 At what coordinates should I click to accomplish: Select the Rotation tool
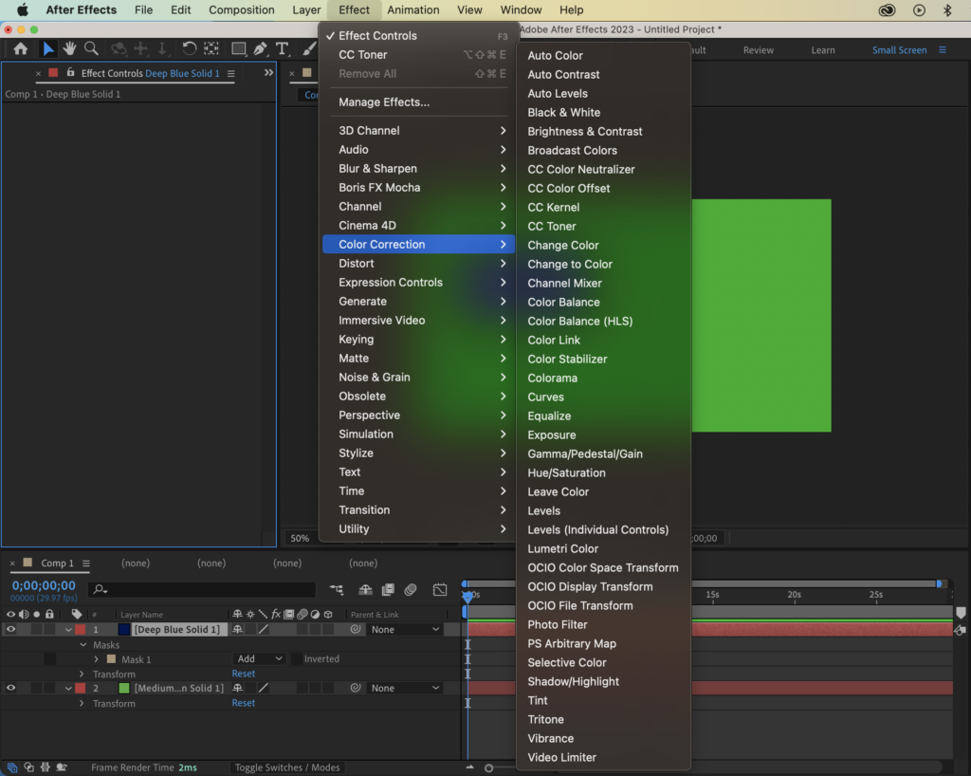(x=188, y=48)
